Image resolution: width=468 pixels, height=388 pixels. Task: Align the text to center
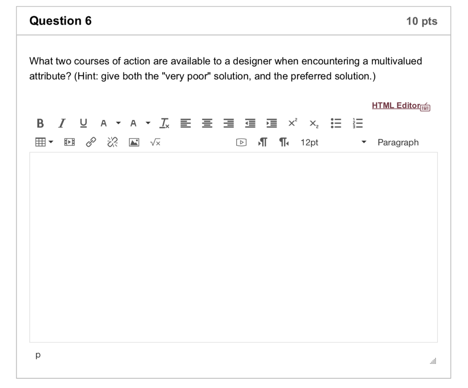pos(207,123)
